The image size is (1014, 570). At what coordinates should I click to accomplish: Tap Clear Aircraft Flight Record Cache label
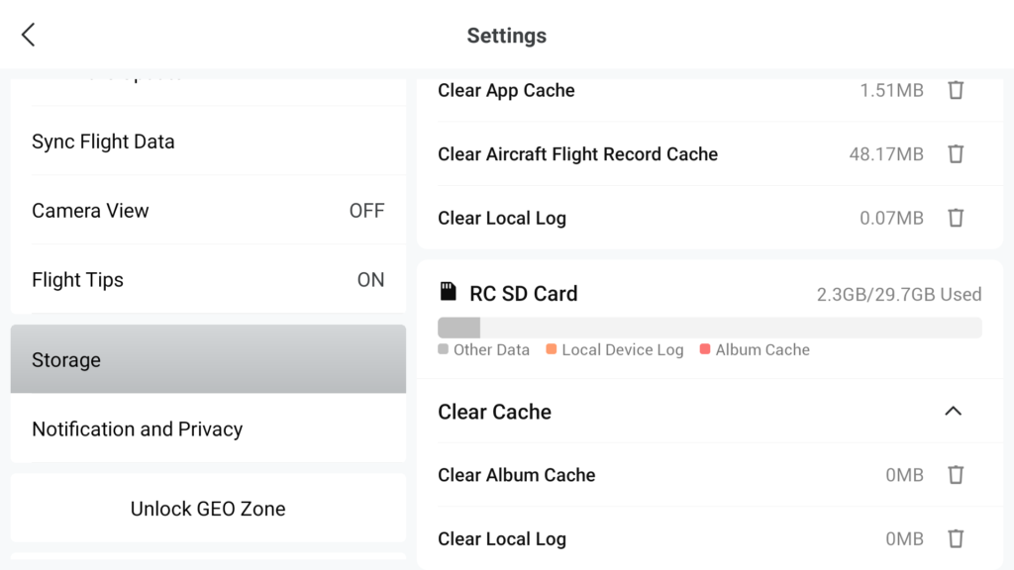point(577,153)
